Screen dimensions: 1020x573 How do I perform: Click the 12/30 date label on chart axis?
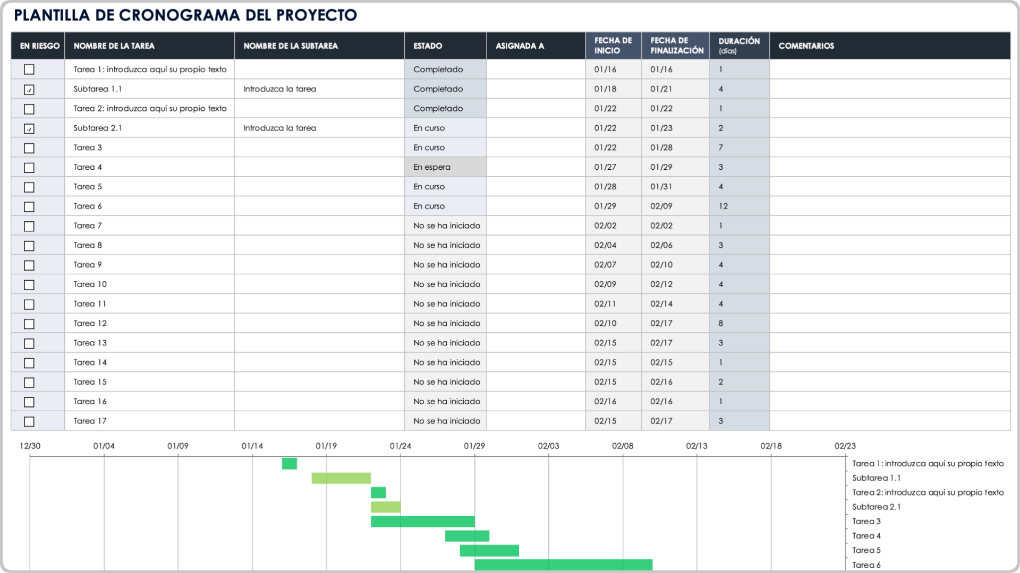(x=30, y=446)
